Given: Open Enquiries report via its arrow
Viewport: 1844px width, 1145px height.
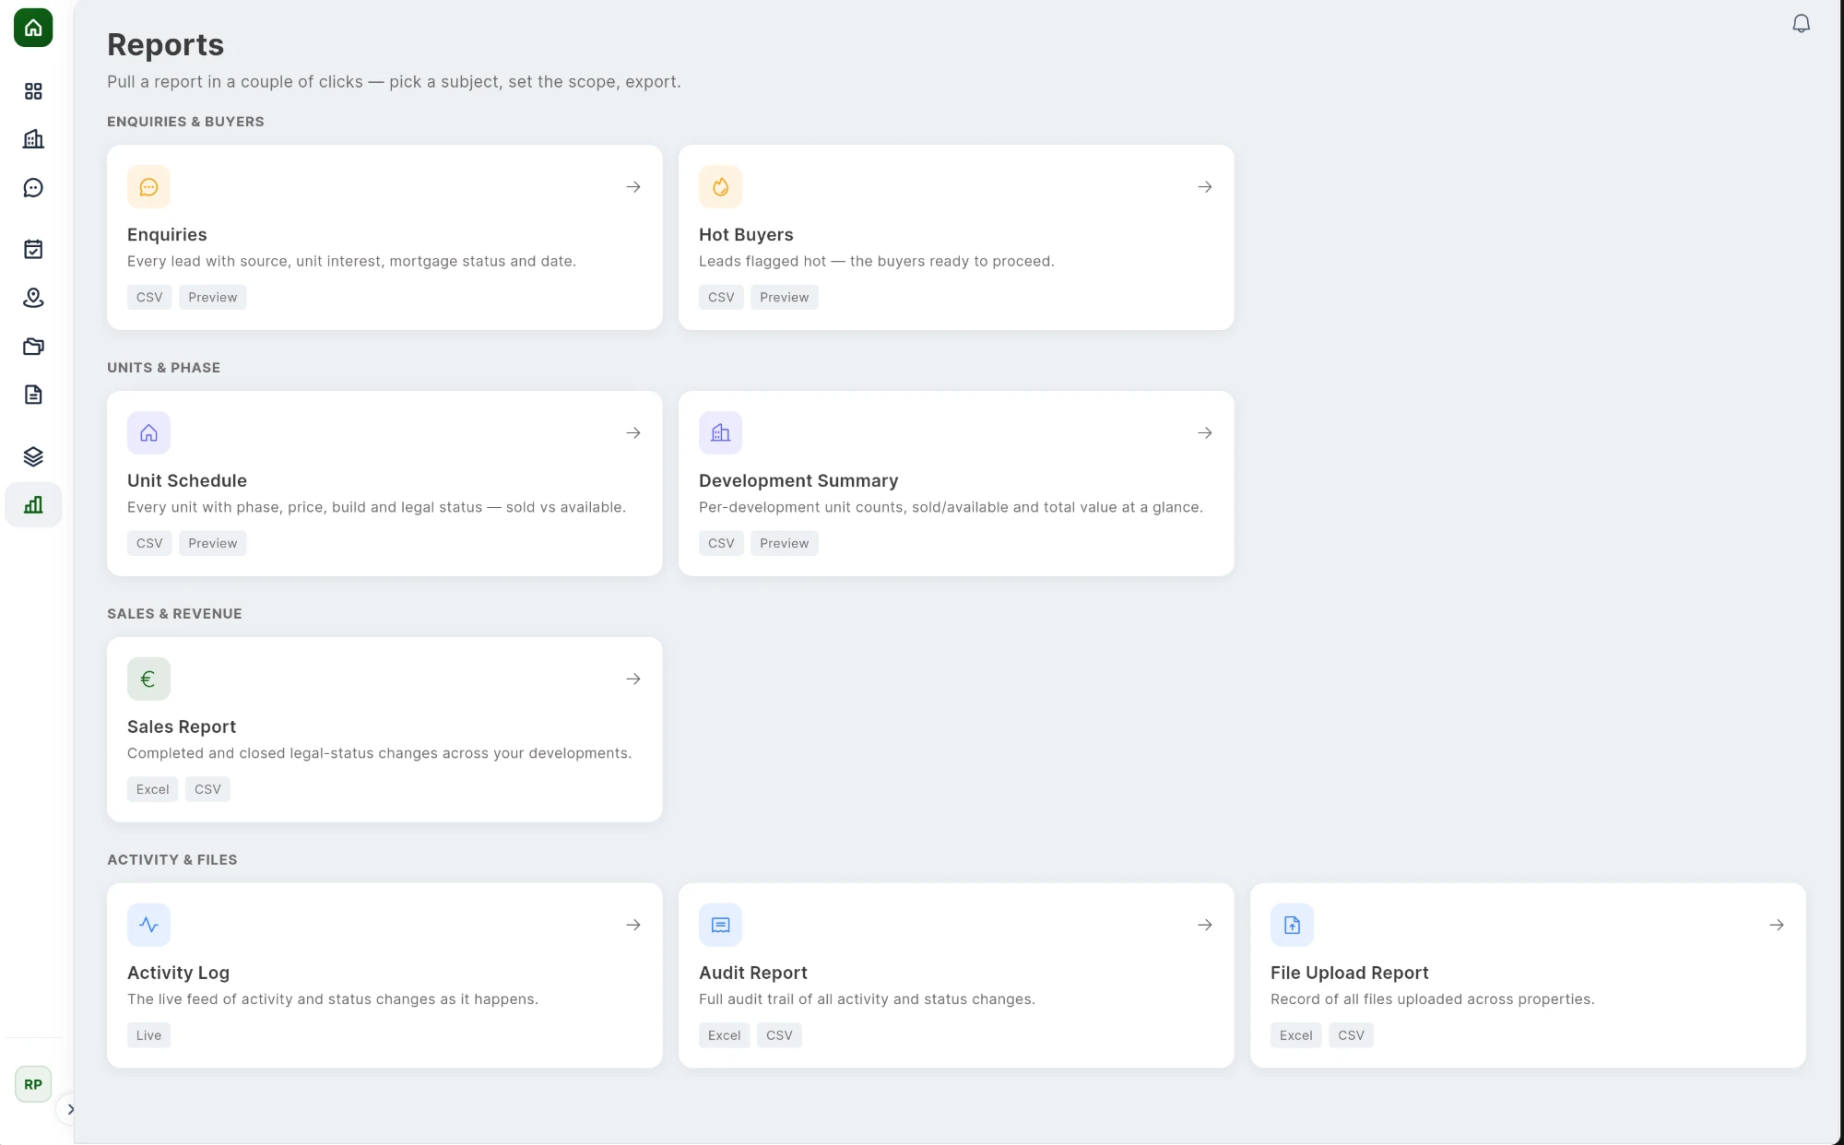Looking at the screenshot, I should pyautogui.click(x=633, y=187).
